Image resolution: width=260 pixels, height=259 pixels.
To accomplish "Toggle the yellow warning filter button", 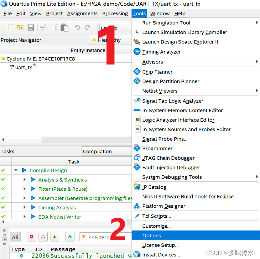I will pyautogui.click(x=55, y=237).
